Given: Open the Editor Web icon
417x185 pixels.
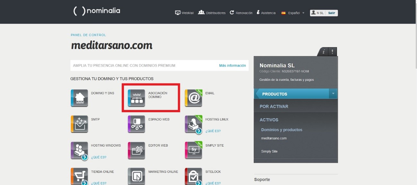Looking at the screenshot, I should 136,150.
